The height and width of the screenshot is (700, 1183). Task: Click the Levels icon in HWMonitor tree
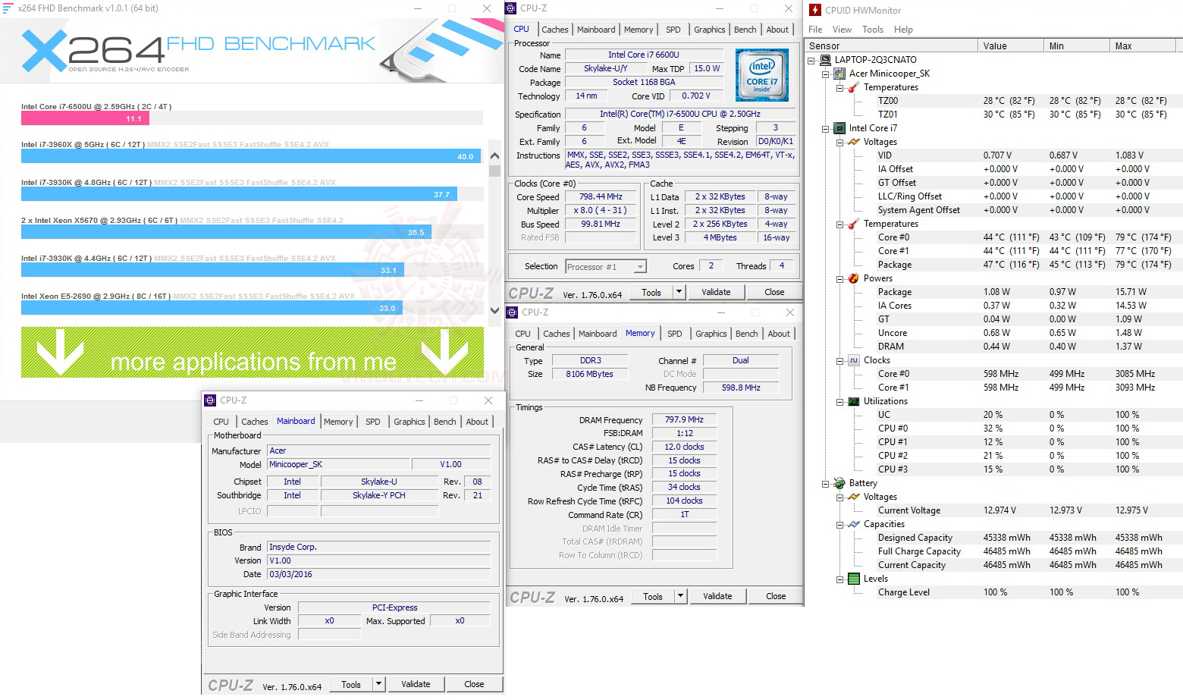[x=854, y=578]
